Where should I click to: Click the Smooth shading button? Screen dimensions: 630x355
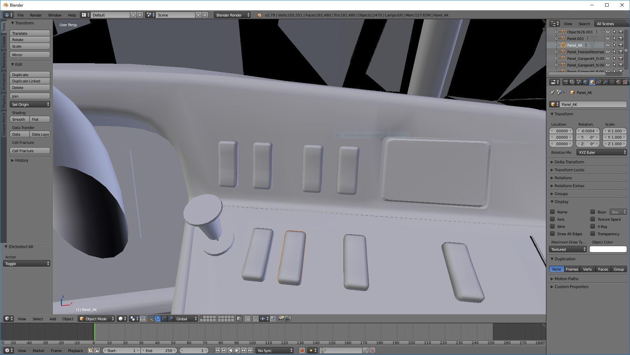tap(19, 119)
